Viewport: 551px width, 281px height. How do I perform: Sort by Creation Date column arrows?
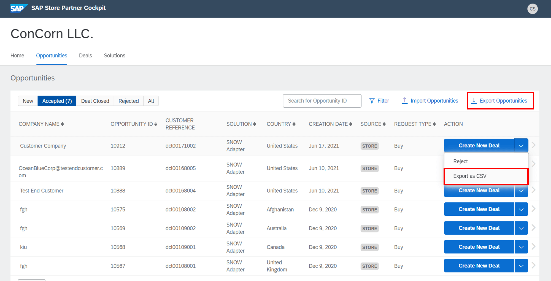coord(351,124)
